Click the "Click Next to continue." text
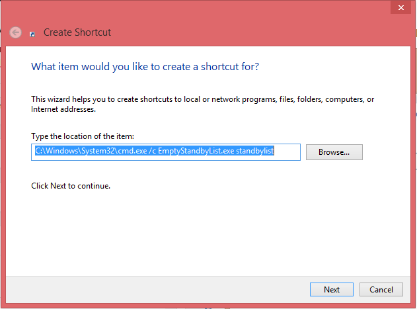The width and height of the screenshot is (417, 309). point(71,186)
